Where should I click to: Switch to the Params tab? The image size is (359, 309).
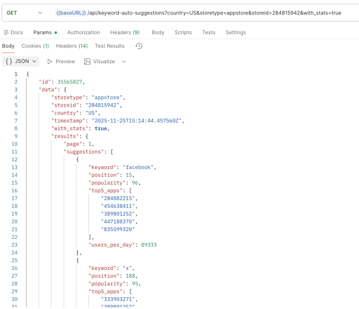(x=42, y=33)
